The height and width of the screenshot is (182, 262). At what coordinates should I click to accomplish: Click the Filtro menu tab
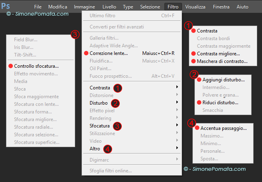pyautogui.click(x=173, y=7)
